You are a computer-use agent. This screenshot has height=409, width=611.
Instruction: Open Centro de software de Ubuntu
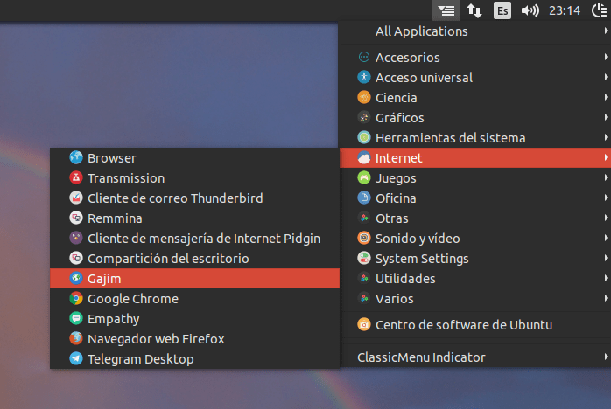464,325
